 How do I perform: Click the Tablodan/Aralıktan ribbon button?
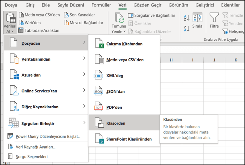pos(39,30)
